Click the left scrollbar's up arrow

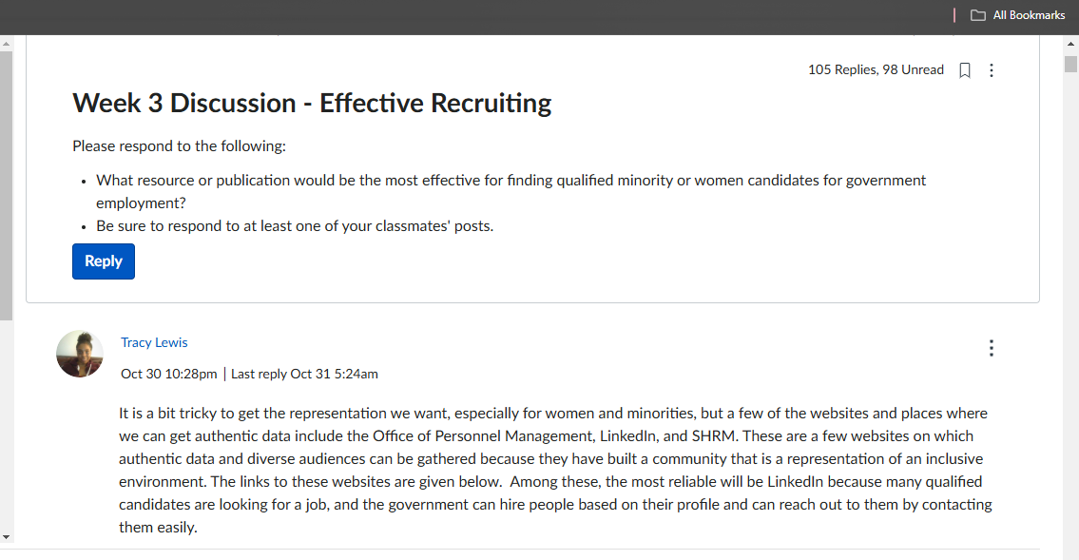click(x=7, y=44)
